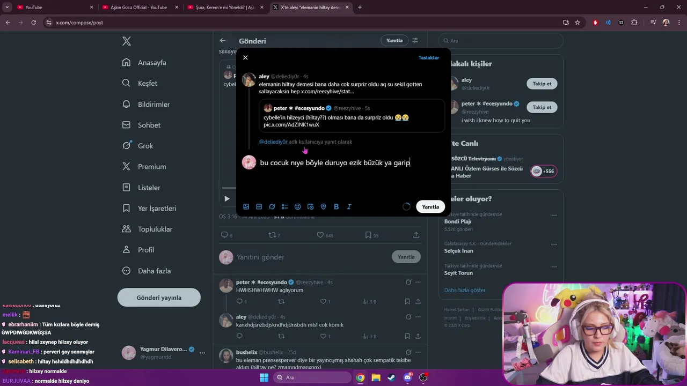Viewport: 687px width, 386px height.
Task: Add media with the image icon in composer
Action: coord(246,206)
